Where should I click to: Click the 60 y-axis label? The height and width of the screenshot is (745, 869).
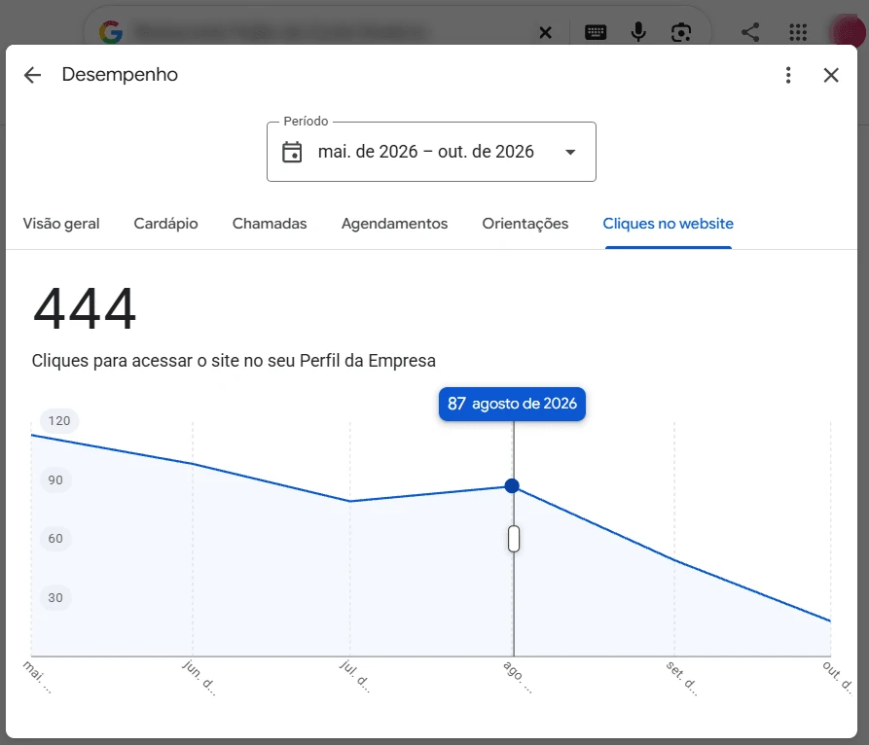55,539
